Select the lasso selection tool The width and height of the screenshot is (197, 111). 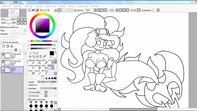(34, 53)
